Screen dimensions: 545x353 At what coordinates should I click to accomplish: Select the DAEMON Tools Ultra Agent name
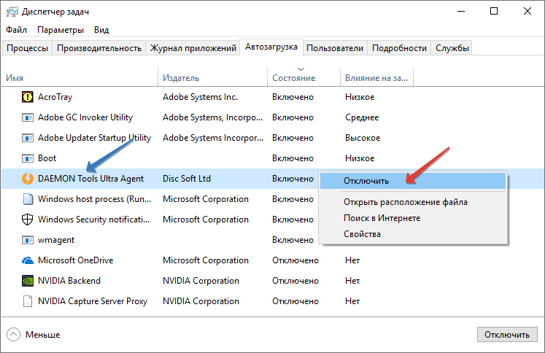[x=90, y=179]
